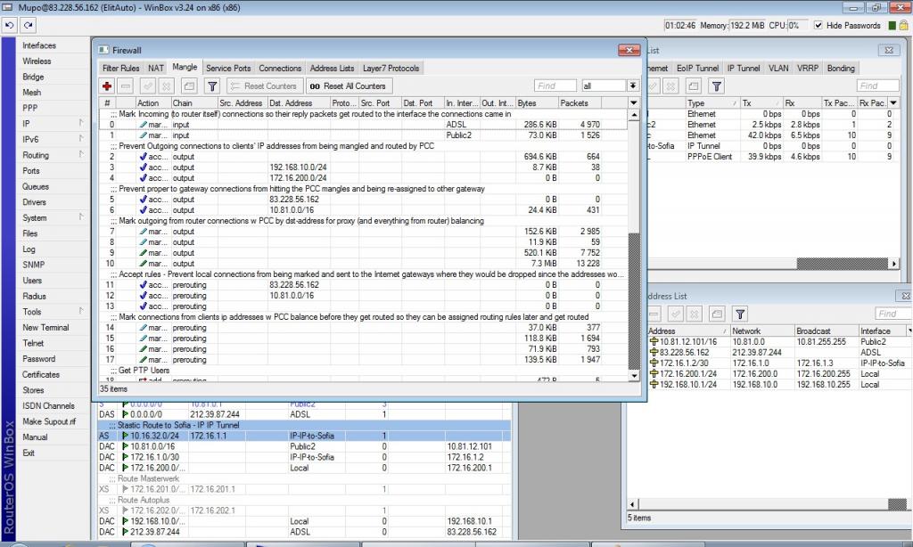The image size is (913, 547).
Task: Toggle the Hide Passwords checkbox
Action: [x=818, y=26]
